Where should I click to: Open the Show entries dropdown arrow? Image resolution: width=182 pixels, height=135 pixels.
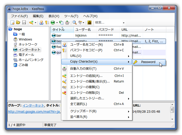84,23
